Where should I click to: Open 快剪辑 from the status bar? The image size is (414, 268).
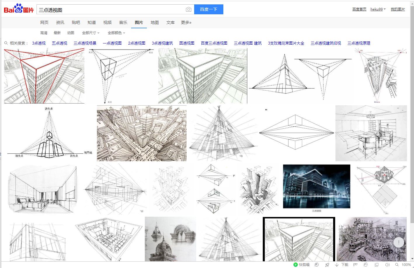coord(301,265)
